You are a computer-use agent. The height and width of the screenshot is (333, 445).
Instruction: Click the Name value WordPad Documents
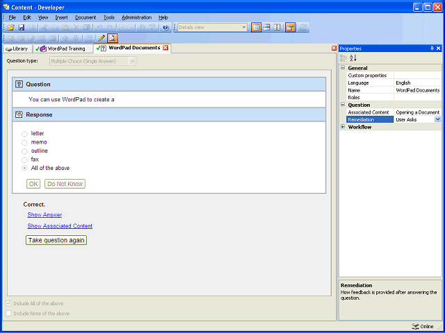point(418,90)
